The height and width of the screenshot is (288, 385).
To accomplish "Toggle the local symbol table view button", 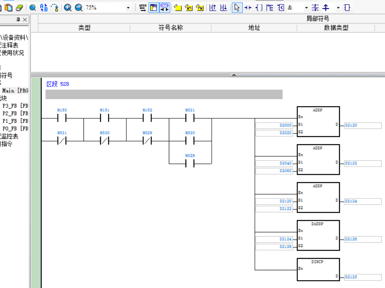I will tap(154, 8).
